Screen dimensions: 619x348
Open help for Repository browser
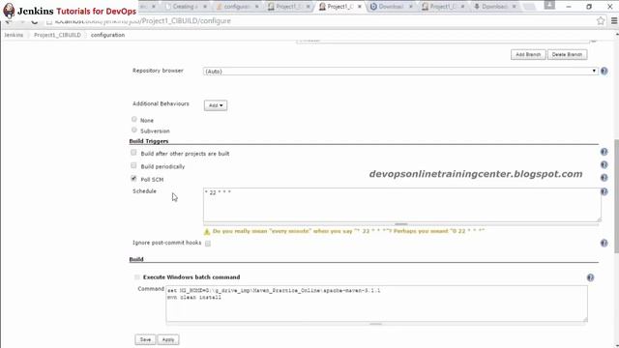604,71
